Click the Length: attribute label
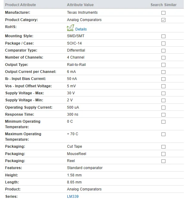Screen dimensions: 185x199 [x=12, y=182]
